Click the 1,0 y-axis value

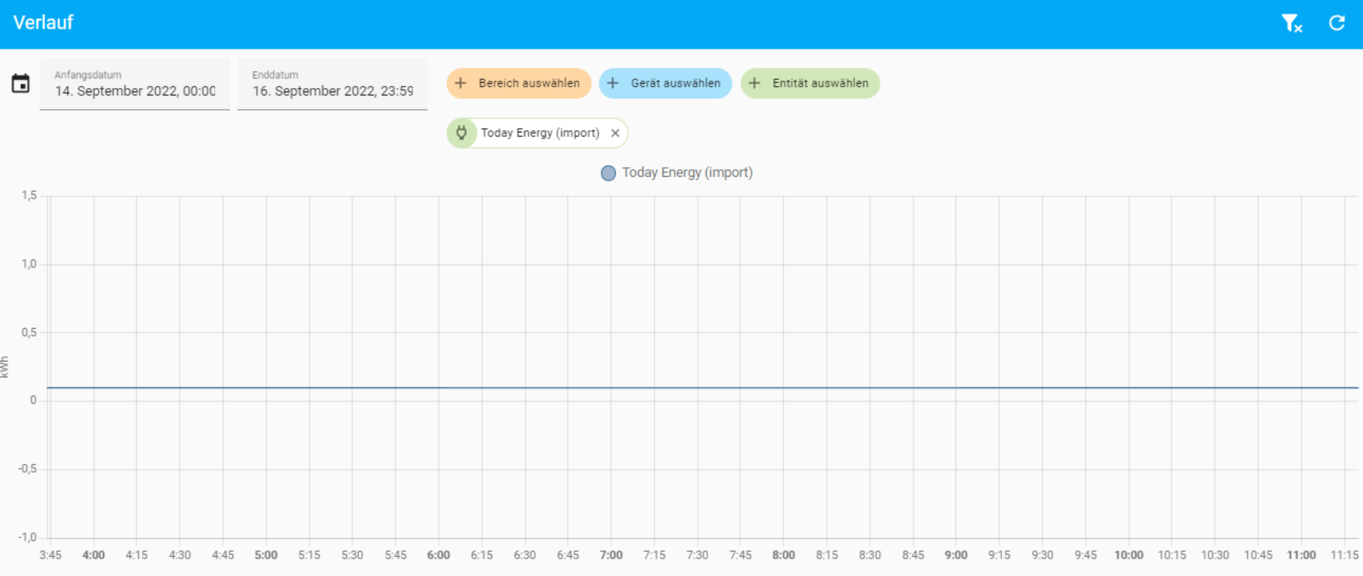point(29,264)
